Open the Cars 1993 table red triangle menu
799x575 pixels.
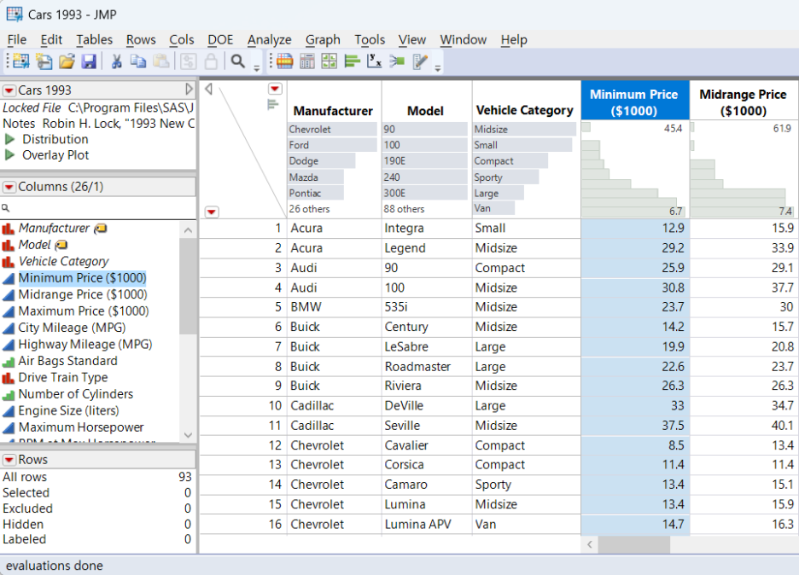point(9,90)
